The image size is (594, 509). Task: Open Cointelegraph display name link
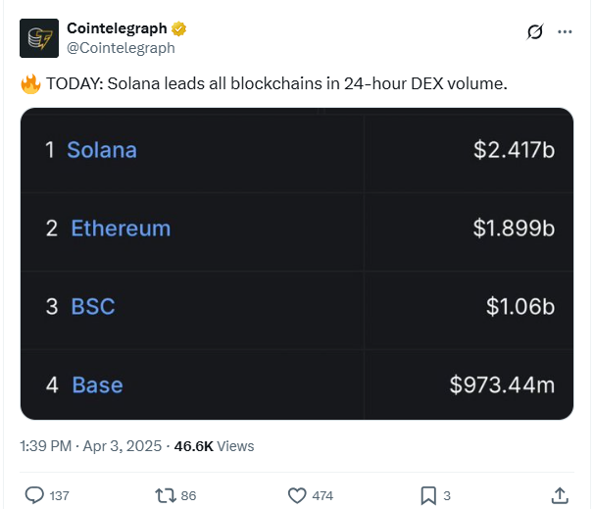[x=117, y=28]
